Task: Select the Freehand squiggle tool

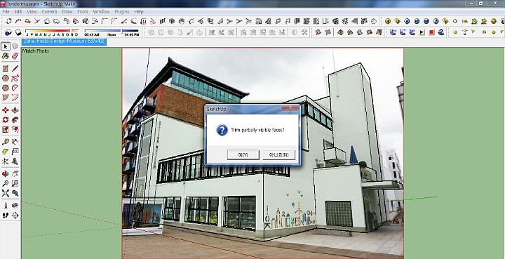Action: coord(15,79)
